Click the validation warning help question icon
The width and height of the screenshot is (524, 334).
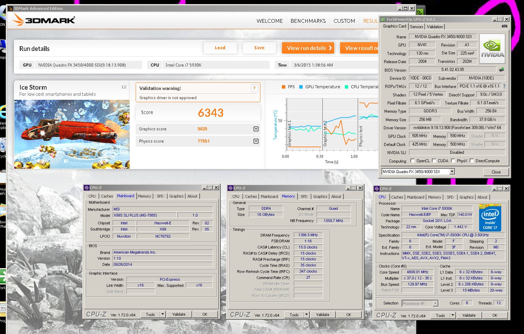click(254, 88)
